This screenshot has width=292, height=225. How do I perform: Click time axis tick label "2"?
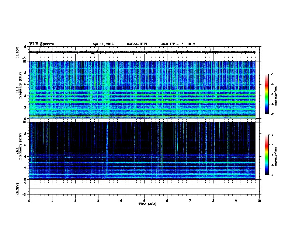[x=75, y=201]
